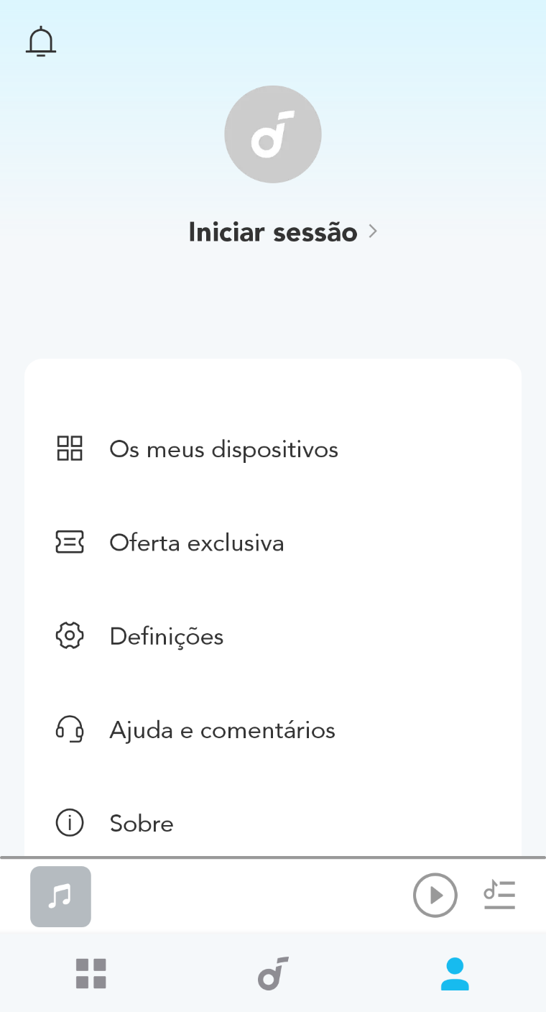546x1012 pixels.
Task: Tap the profile avatar picture
Action: (273, 134)
